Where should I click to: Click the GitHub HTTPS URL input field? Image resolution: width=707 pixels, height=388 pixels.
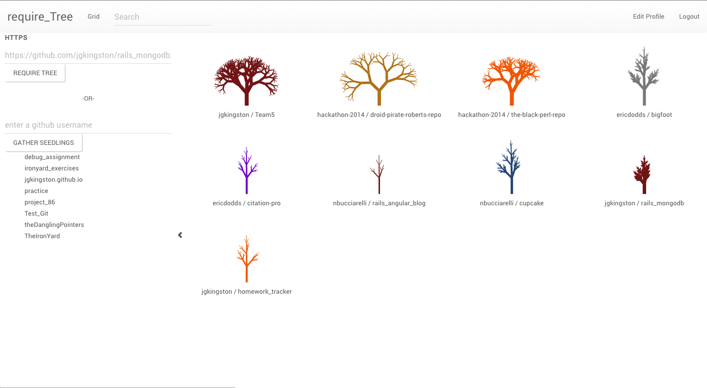[x=88, y=55]
